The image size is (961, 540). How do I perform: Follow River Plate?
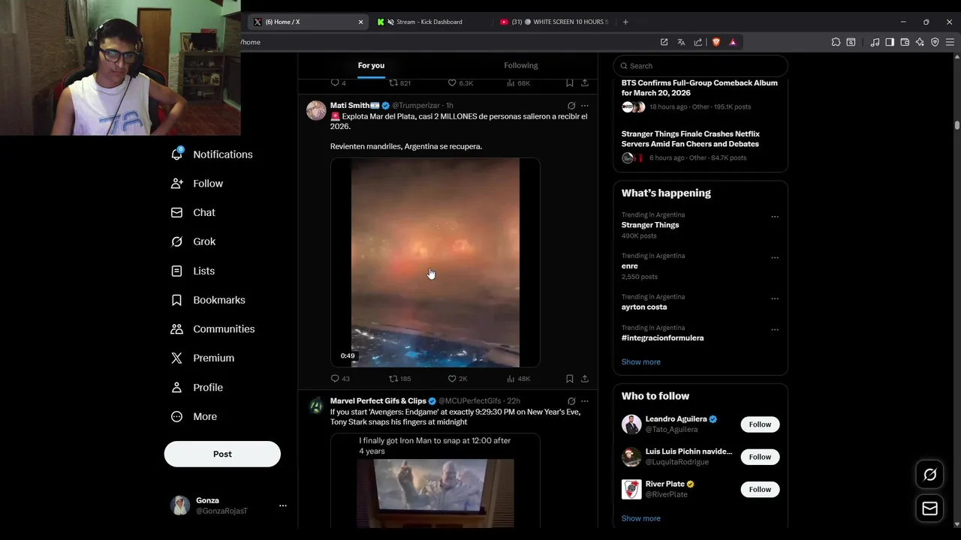[x=760, y=490]
